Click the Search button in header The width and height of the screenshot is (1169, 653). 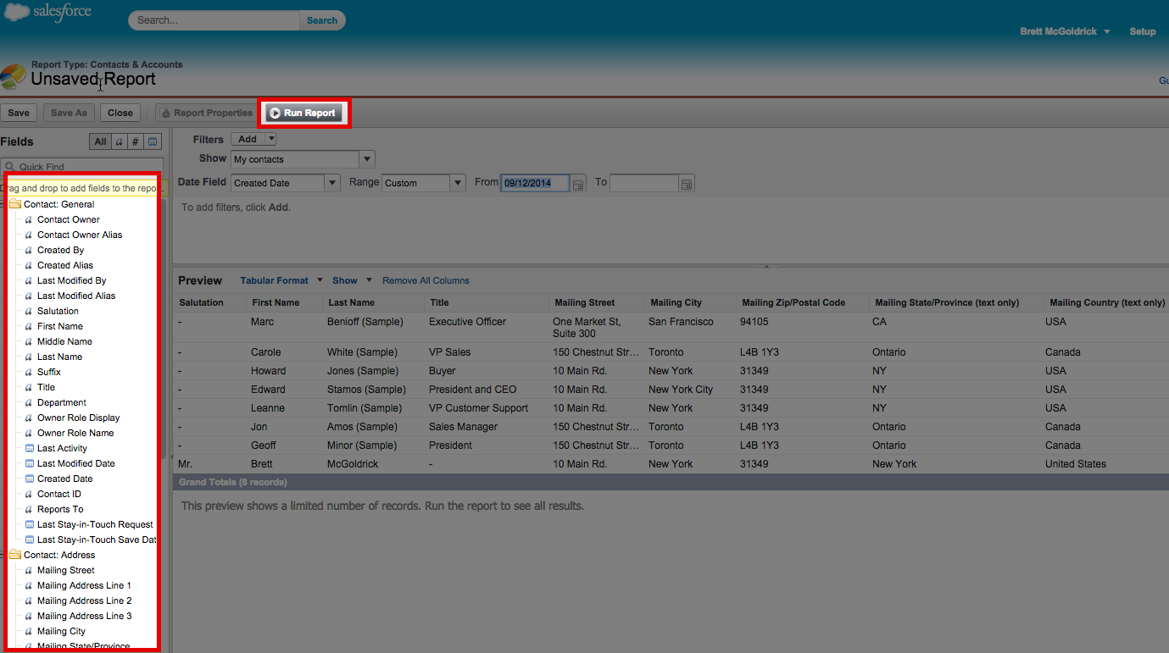pyautogui.click(x=322, y=20)
